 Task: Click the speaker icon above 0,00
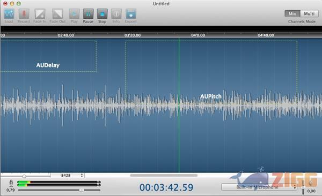coord(310,183)
